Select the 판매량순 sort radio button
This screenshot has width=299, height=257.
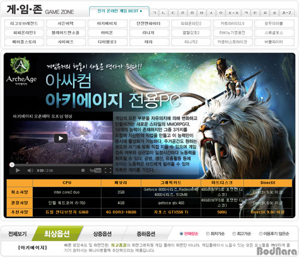pyautogui.click(x=181, y=234)
